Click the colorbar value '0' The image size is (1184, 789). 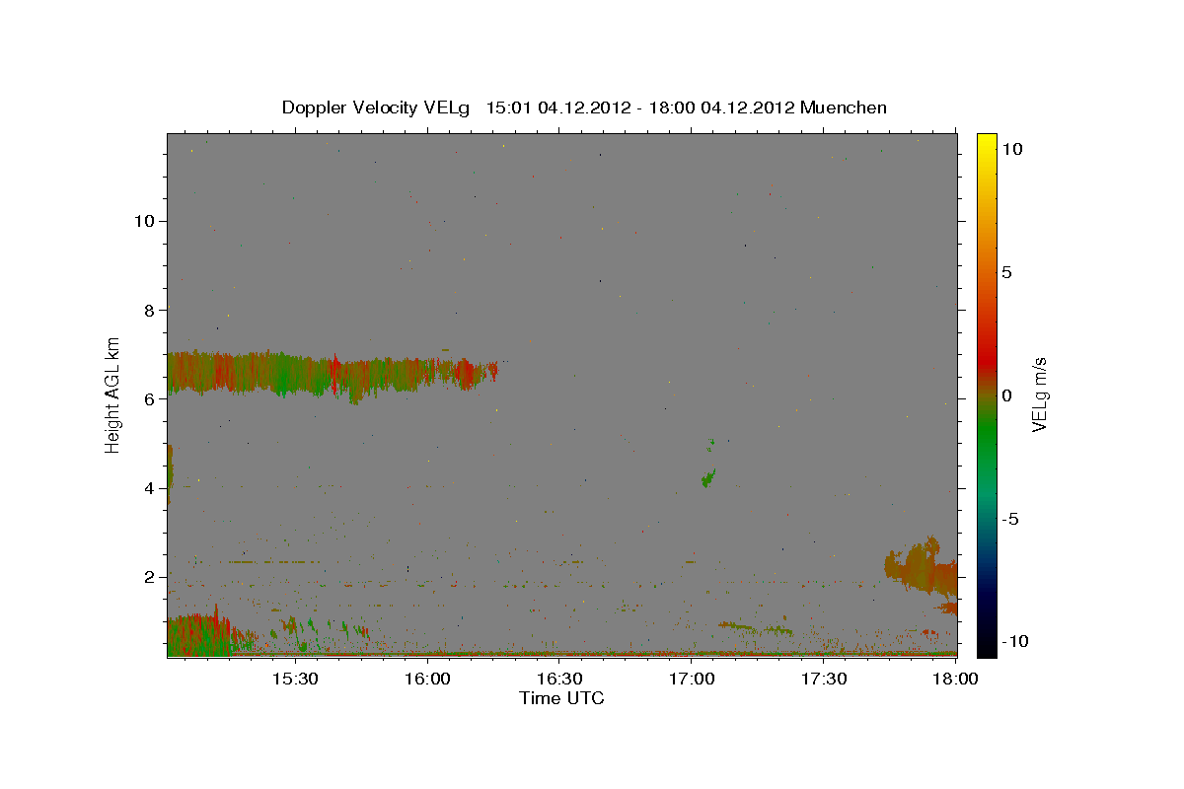[x=1007, y=395]
